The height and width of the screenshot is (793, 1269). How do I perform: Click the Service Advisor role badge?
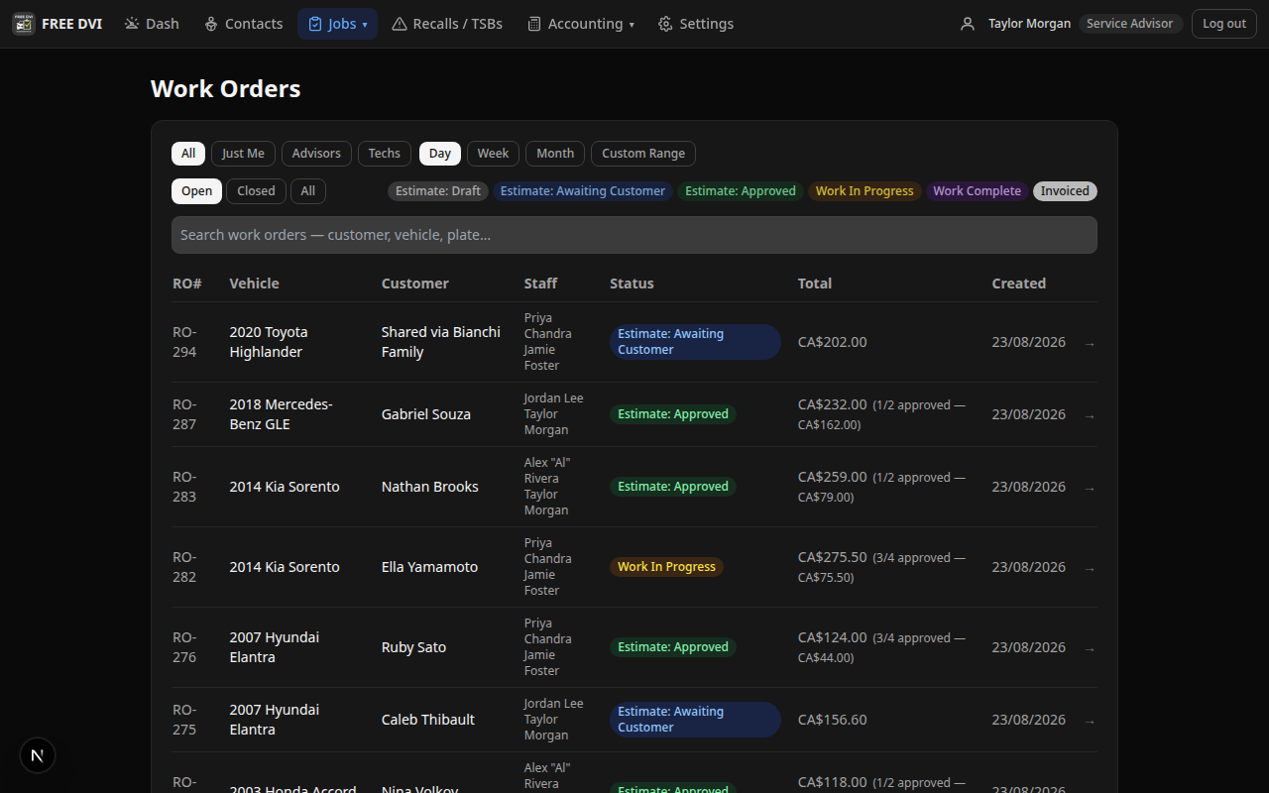[x=1130, y=24]
